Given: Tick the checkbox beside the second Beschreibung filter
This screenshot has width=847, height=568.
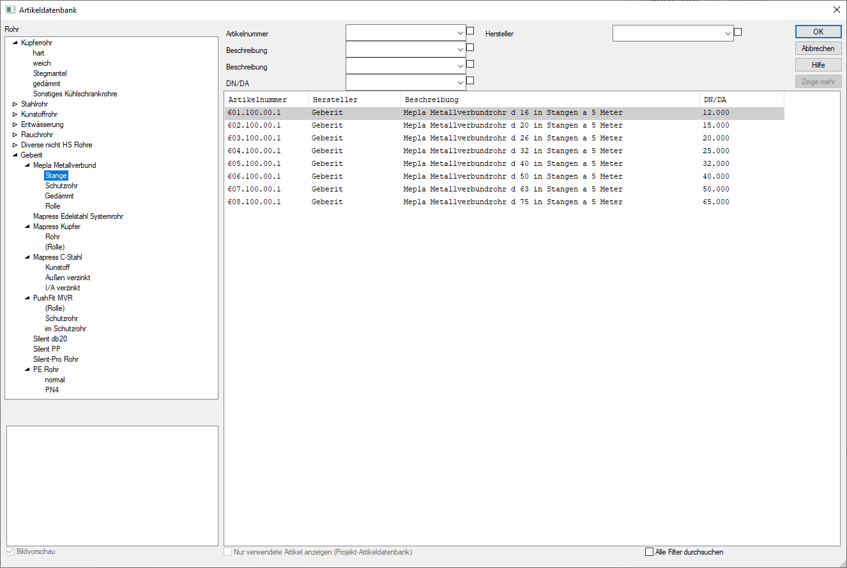Looking at the screenshot, I should [x=470, y=64].
